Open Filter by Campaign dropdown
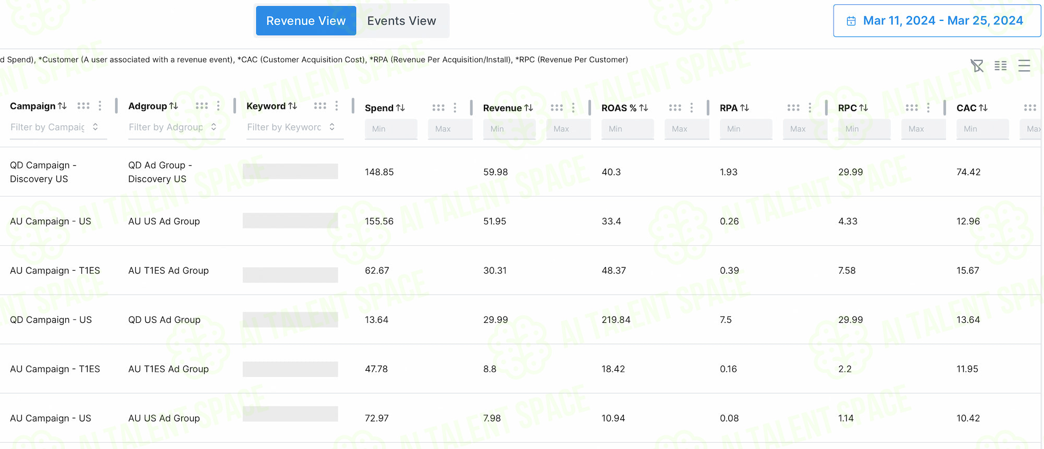Screen dimensions: 1044x449 pos(58,127)
